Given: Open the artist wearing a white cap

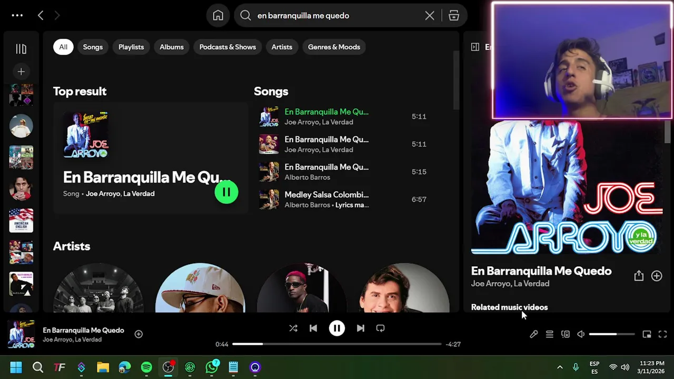Looking at the screenshot, I should 200,287.
